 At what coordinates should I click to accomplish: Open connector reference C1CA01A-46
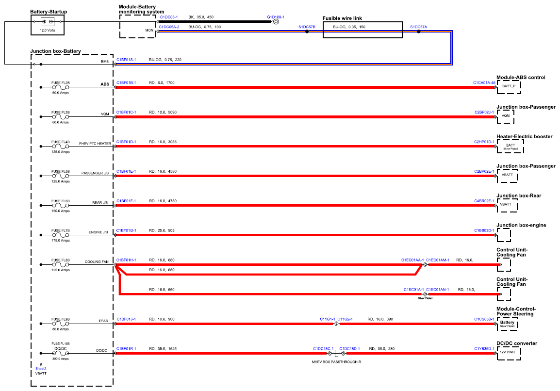click(484, 83)
